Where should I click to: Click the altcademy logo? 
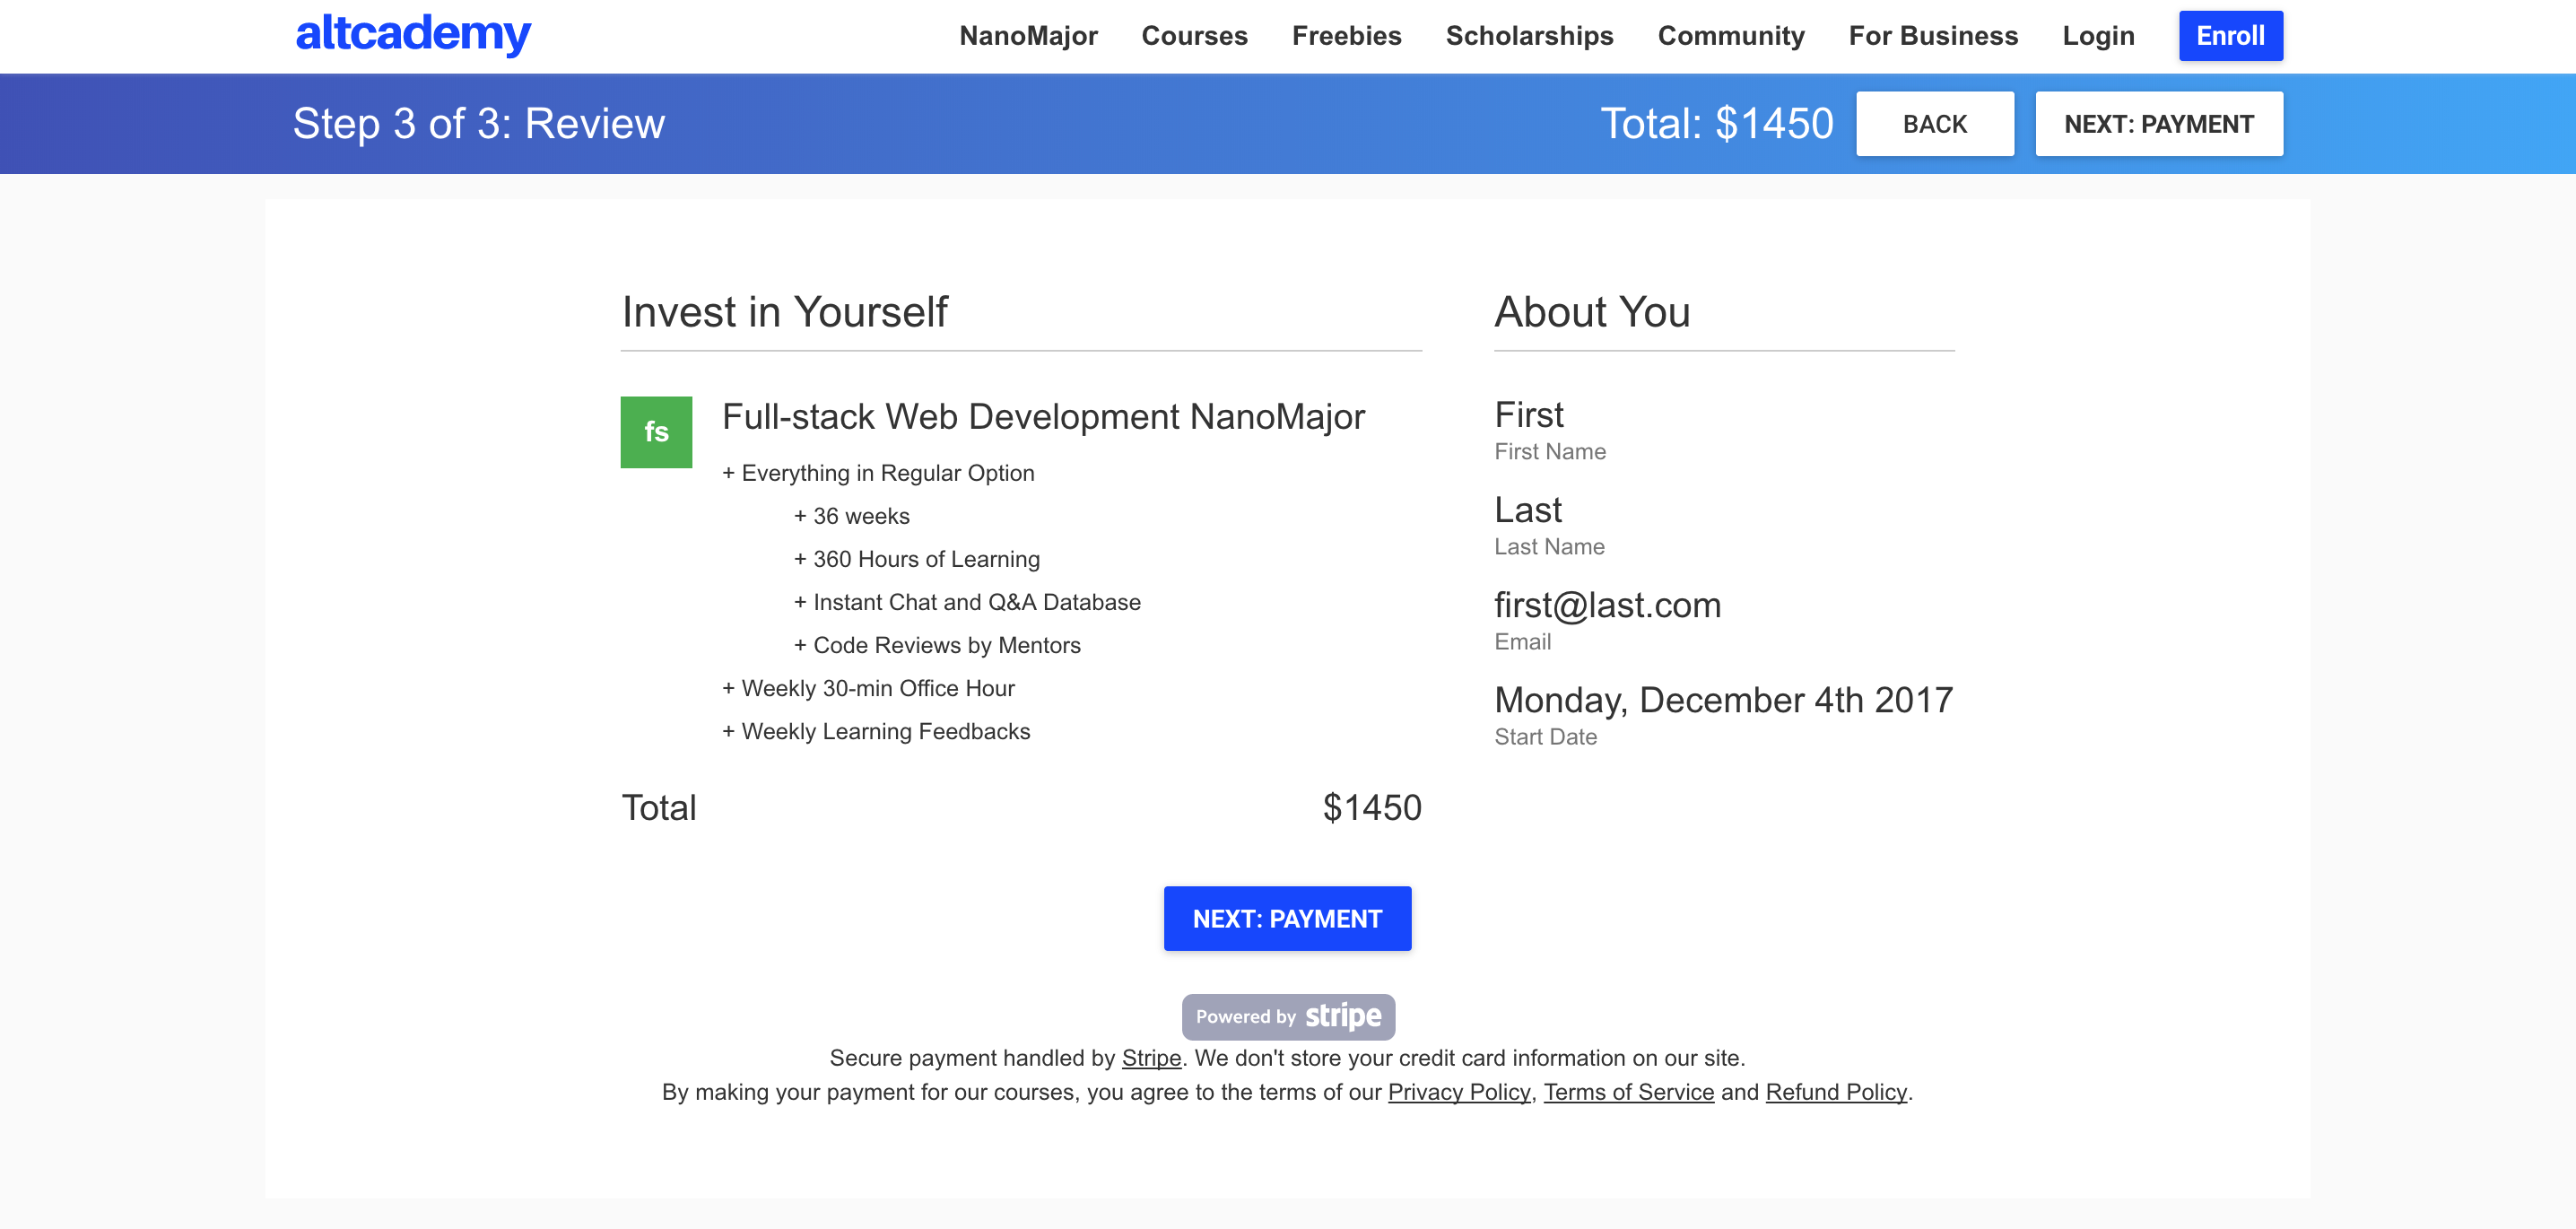tap(413, 35)
